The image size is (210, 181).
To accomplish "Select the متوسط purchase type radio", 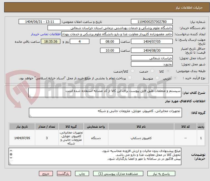I will pos(157,78).
